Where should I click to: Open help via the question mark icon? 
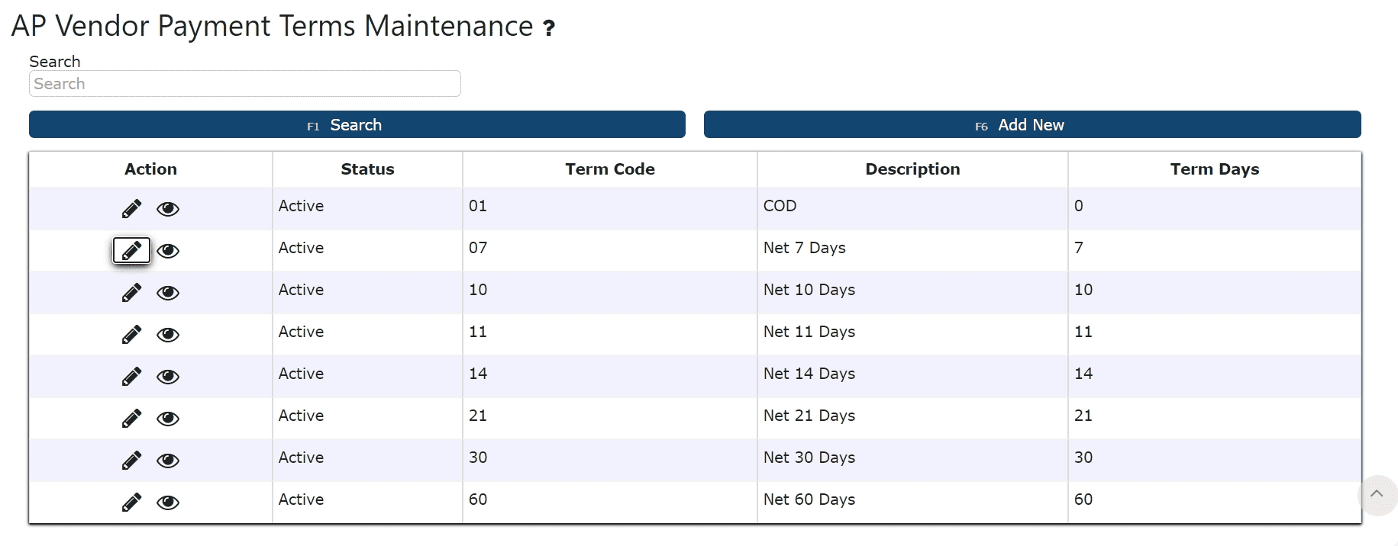click(x=549, y=28)
